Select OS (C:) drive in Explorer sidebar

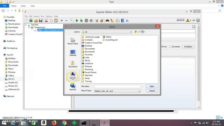pos(11,79)
